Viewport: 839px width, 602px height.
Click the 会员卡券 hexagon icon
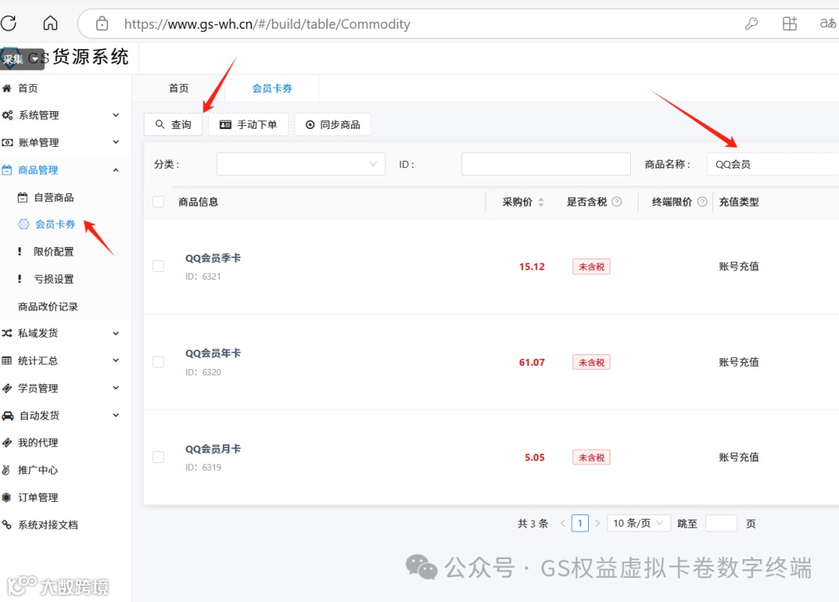(23, 224)
